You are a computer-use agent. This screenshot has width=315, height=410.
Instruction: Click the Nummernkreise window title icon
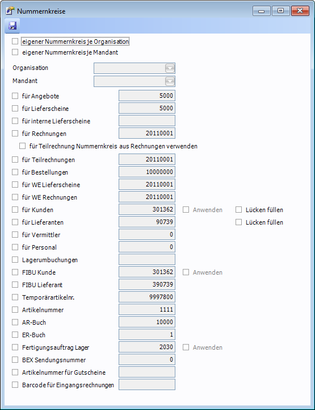tap(10, 11)
